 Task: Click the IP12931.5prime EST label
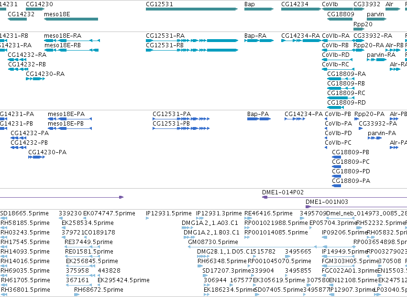point(169,213)
